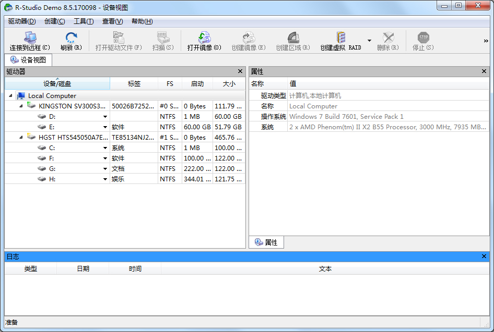The width and height of the screenshot is (494, 332).
Task: Open the dropdown arrow next to Create Virtual RAID
Action: click(369, 41)
